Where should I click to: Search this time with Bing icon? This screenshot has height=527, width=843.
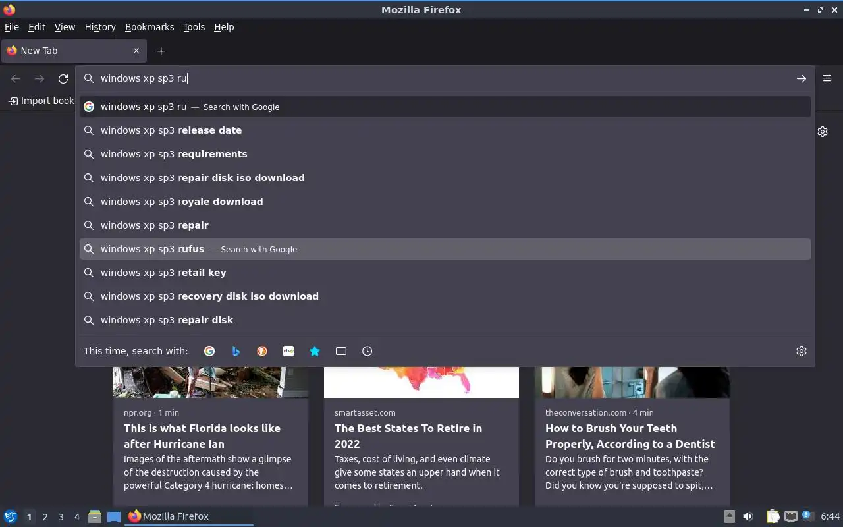click(x=236, y=351)
